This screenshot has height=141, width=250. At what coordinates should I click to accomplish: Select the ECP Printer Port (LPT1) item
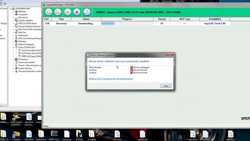tap(31, 53)
